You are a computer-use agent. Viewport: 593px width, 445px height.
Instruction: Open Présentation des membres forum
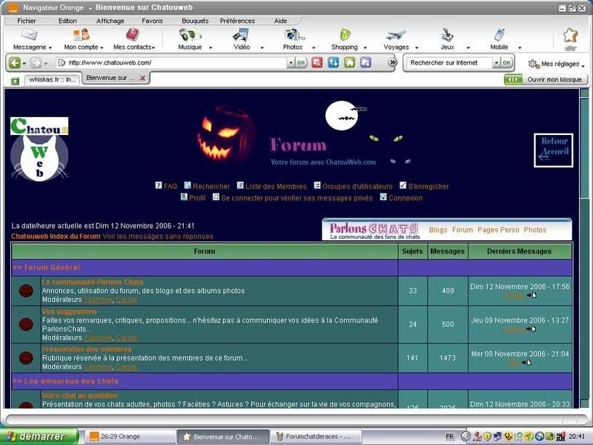(87, 349)
